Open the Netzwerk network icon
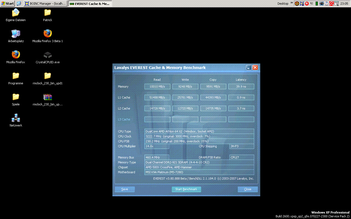 16,118
